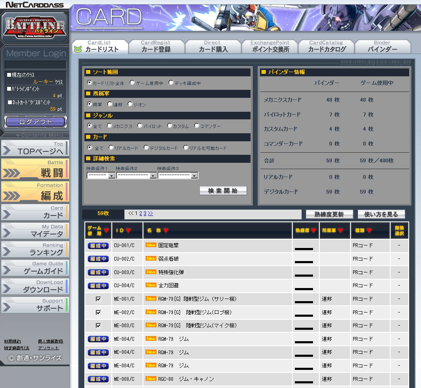Viewport: 421px width, 388px height.
Task: Go to page 2 link
Action: point(141,213)
